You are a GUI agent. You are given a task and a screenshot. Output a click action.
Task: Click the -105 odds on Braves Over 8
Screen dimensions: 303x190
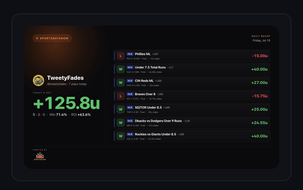click(x=160, y=94)
